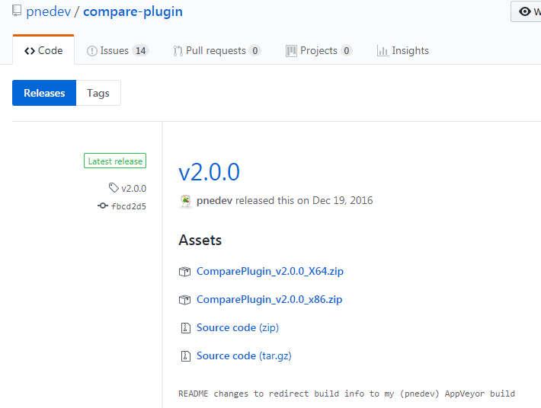Click the repository book icon beside pnedev
Image resolution: width=541 pixels, height=408 pixels.
[17, 11]
